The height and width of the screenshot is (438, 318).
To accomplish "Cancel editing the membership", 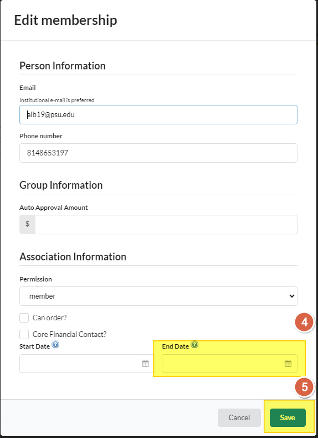I will click(239, 417).
